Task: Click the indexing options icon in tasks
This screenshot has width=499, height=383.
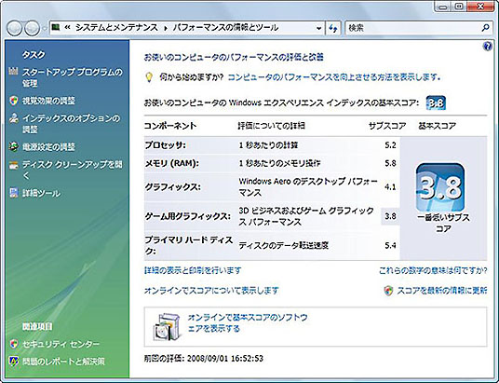Action: tap(13, 118)
